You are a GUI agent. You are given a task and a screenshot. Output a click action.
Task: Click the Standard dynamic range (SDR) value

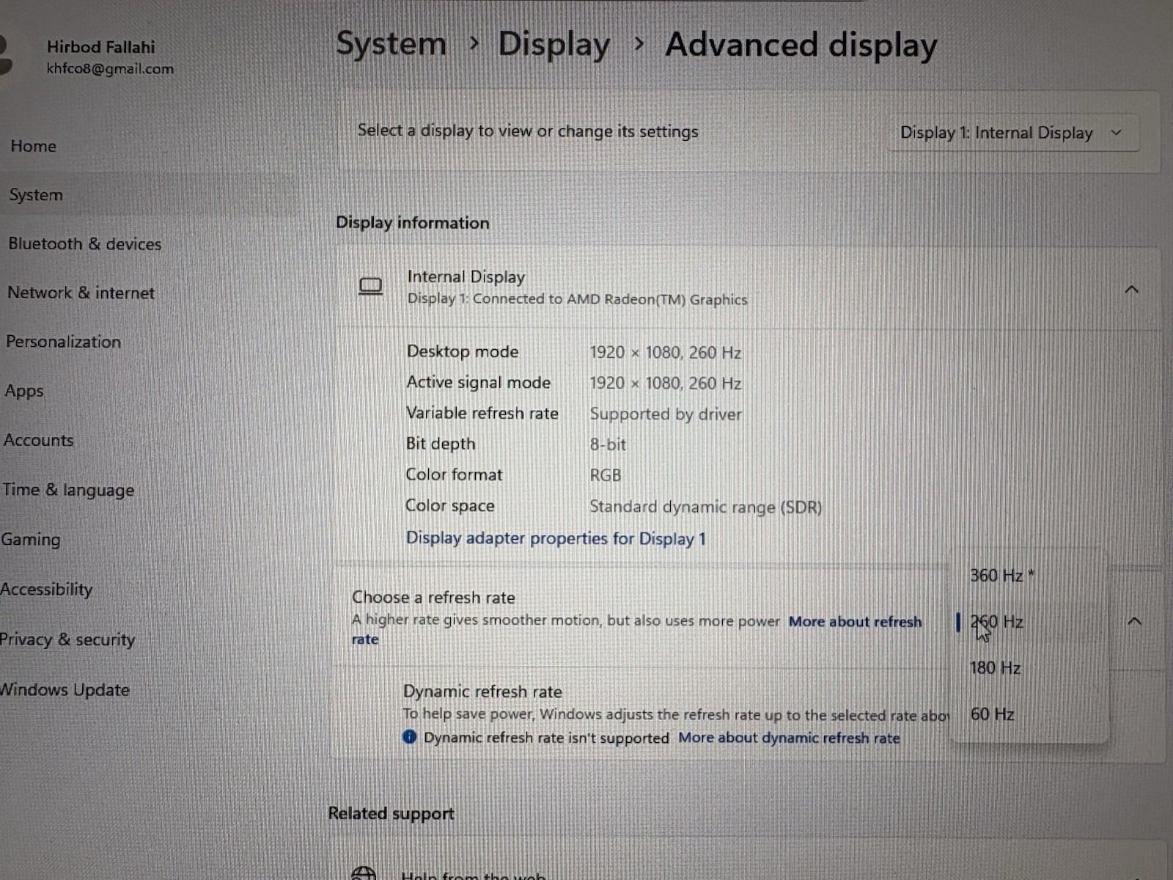pos(705,507)
